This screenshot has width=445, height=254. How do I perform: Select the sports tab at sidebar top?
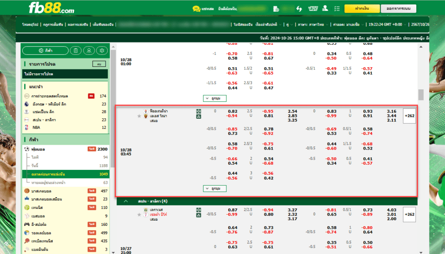point(45,50)
